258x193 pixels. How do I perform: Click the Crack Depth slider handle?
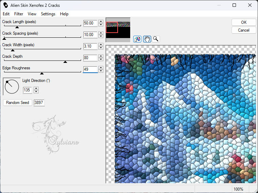tap(65, 62)
